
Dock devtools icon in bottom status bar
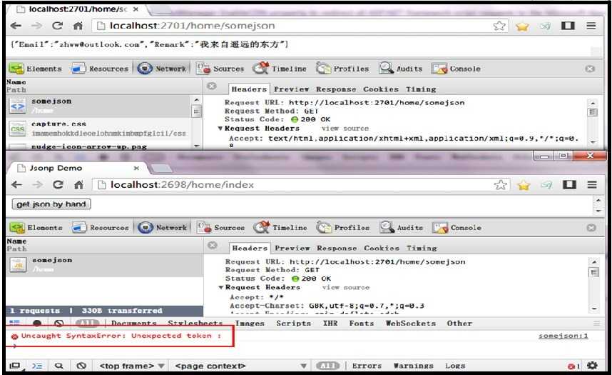(15, 366)
